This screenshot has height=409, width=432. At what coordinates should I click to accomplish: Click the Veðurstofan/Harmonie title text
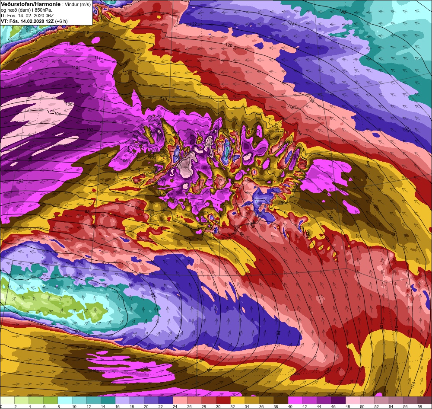click(30, 5)
